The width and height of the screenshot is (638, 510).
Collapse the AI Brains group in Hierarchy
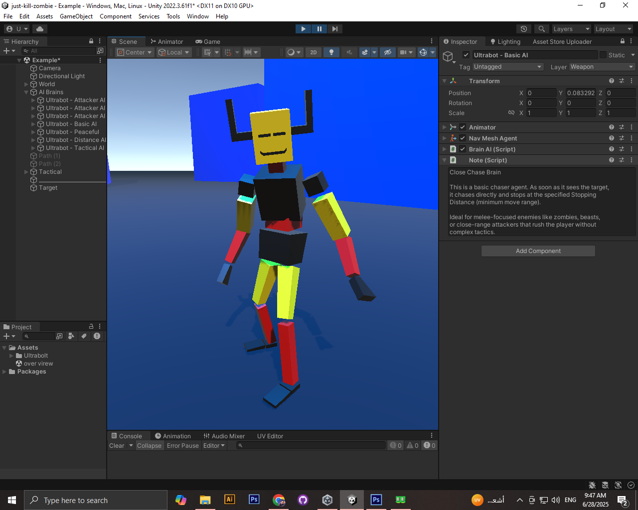26,92
